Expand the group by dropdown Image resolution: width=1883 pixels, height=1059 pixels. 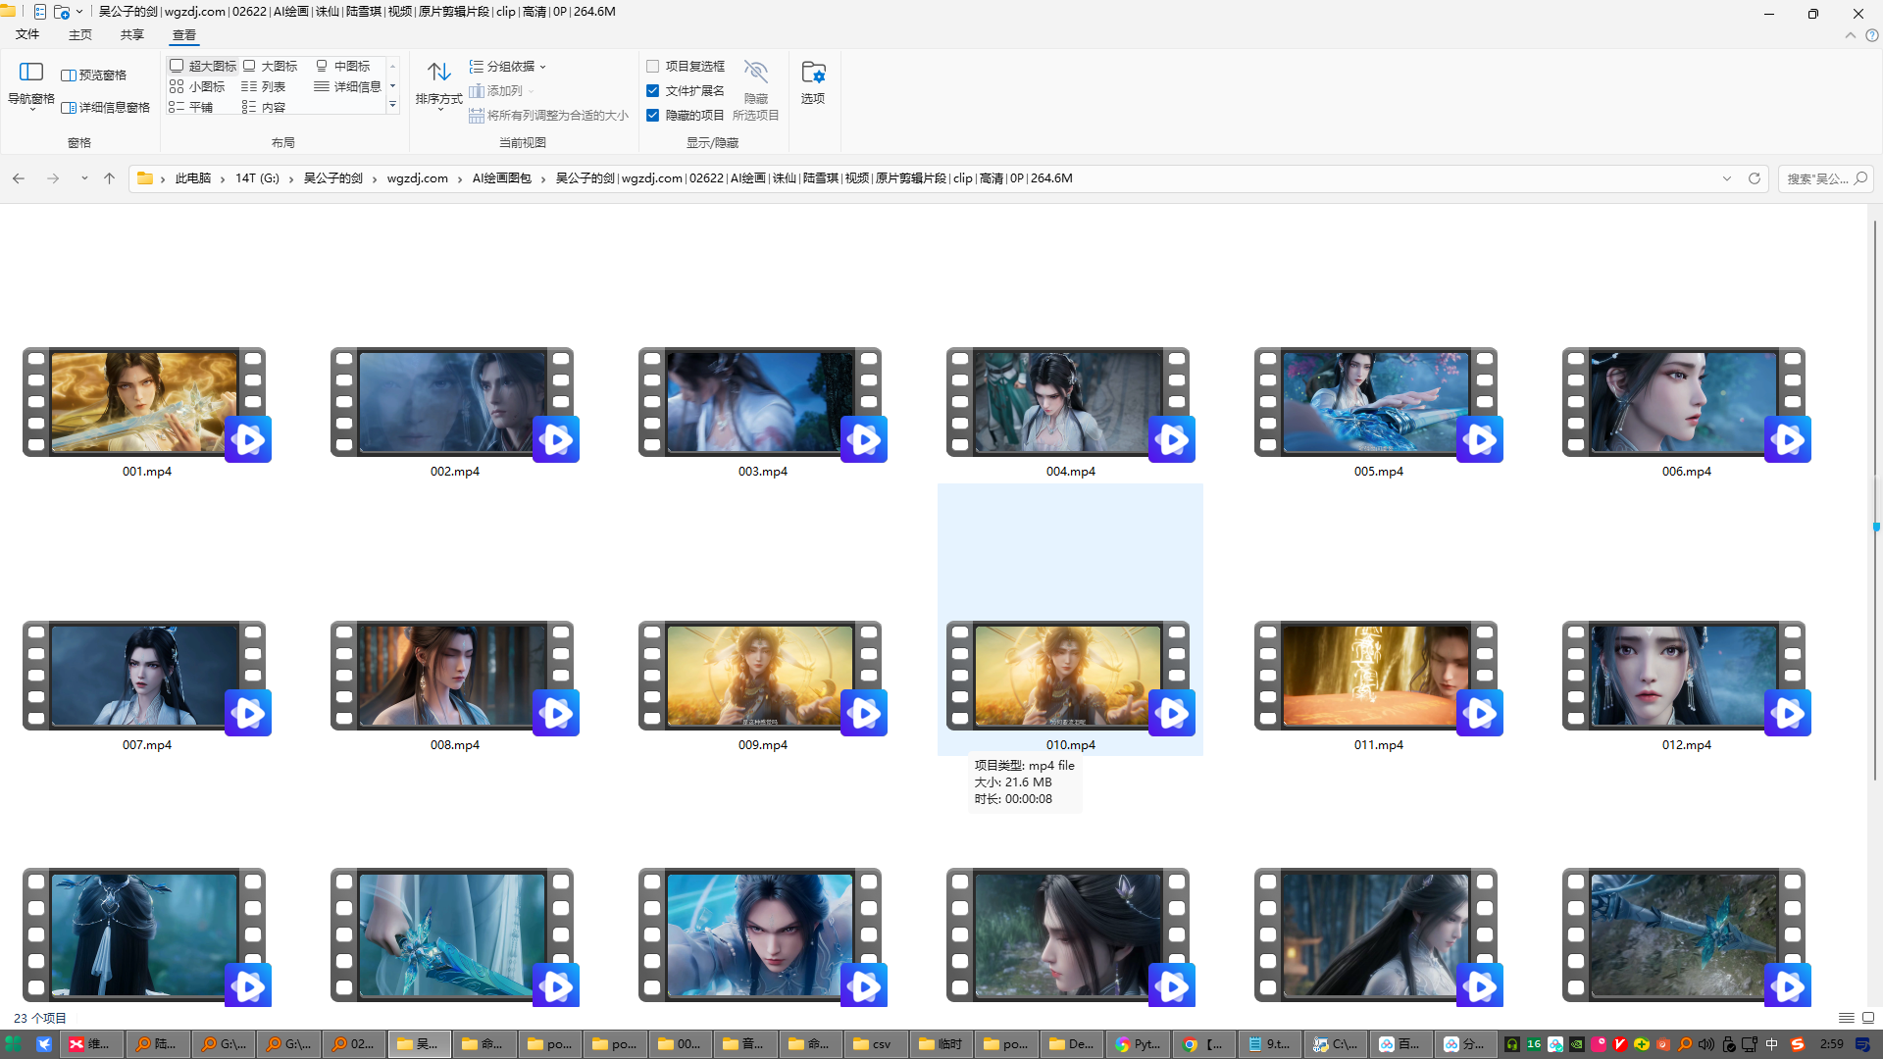[x=508, y=66]
